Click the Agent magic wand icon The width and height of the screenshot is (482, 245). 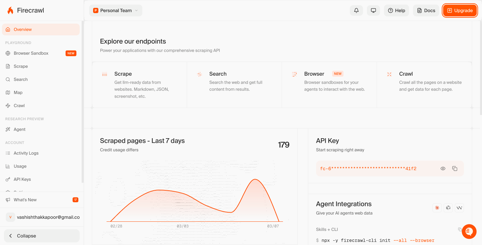[8, 129]
